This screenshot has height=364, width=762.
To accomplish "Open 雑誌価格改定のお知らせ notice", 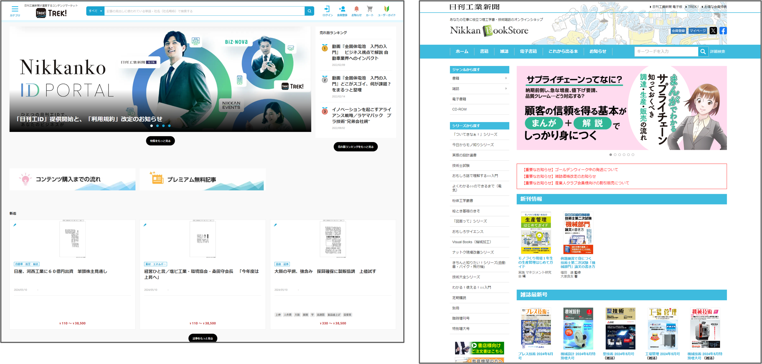I will point(559,176).
